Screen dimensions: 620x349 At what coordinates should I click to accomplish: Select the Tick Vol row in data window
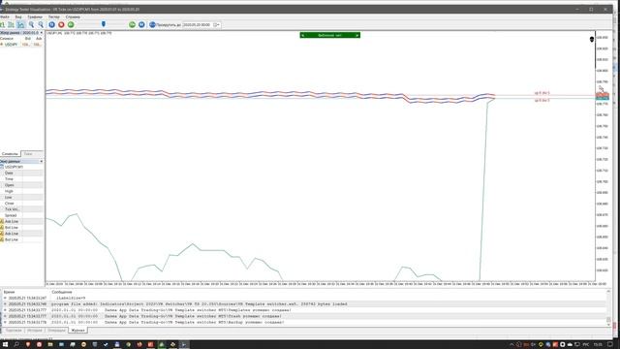21,209
